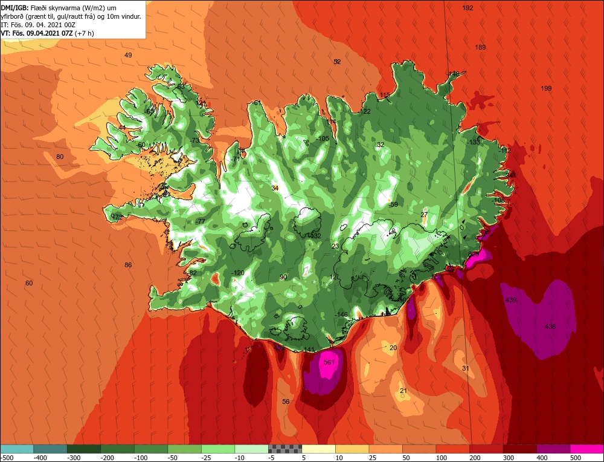The height and width of the screenshot is (462, 604).
Task: Click the title line 'DMI/IGB: Flæði skynvarma (W/m2) um'
Action: point(59,8)
